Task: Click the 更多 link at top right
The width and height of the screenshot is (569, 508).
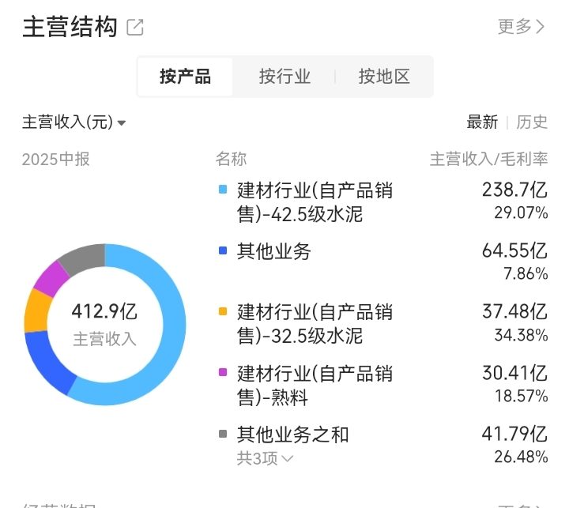Action: tap(515, 27)
